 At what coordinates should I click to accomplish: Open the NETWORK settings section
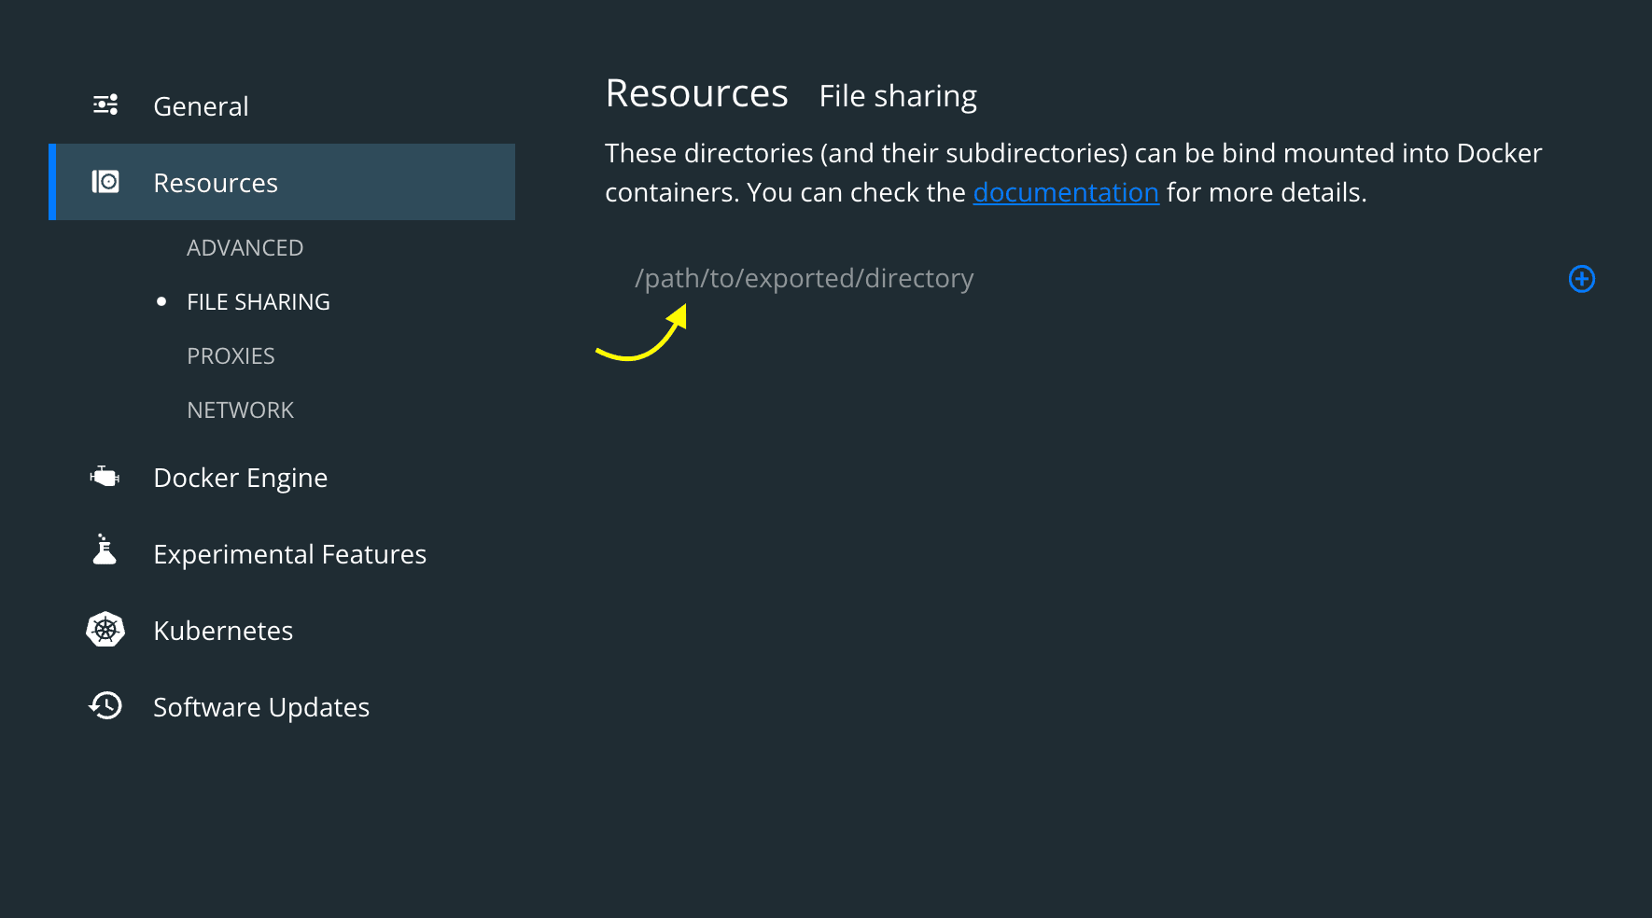click(x=240, y=410)
